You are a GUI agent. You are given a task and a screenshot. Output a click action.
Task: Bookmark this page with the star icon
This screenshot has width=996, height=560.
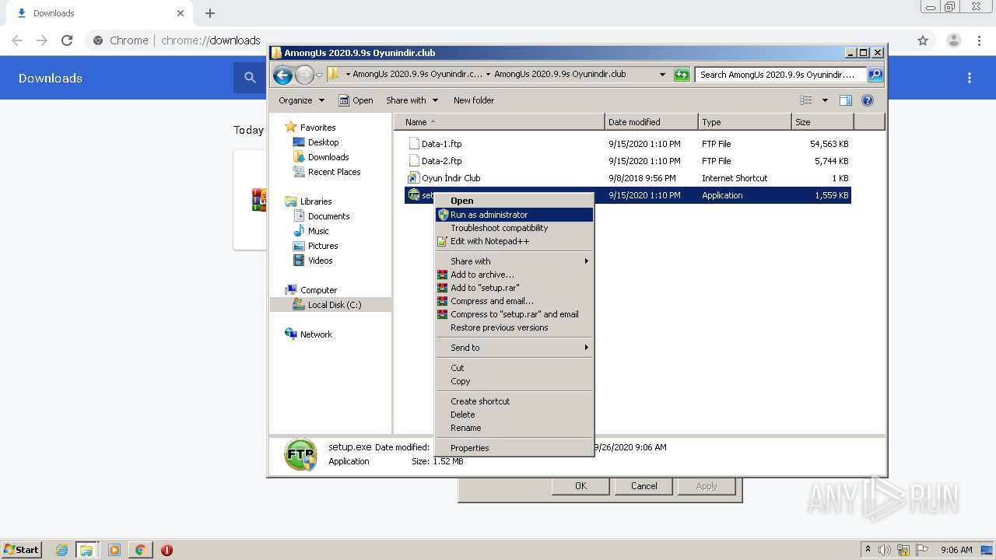click(923, 40)
